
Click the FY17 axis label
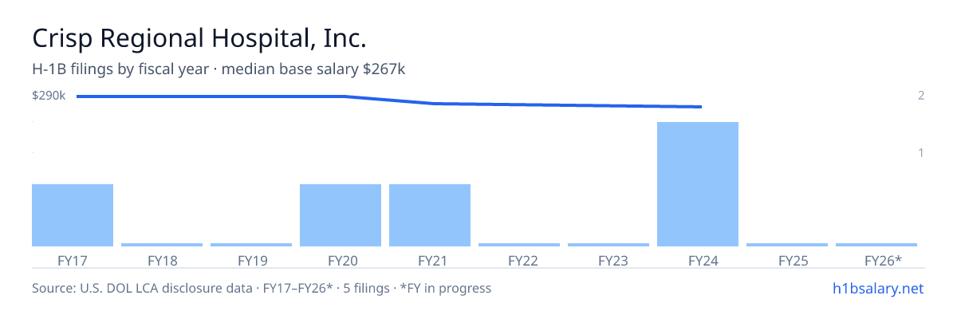(73, 260)
